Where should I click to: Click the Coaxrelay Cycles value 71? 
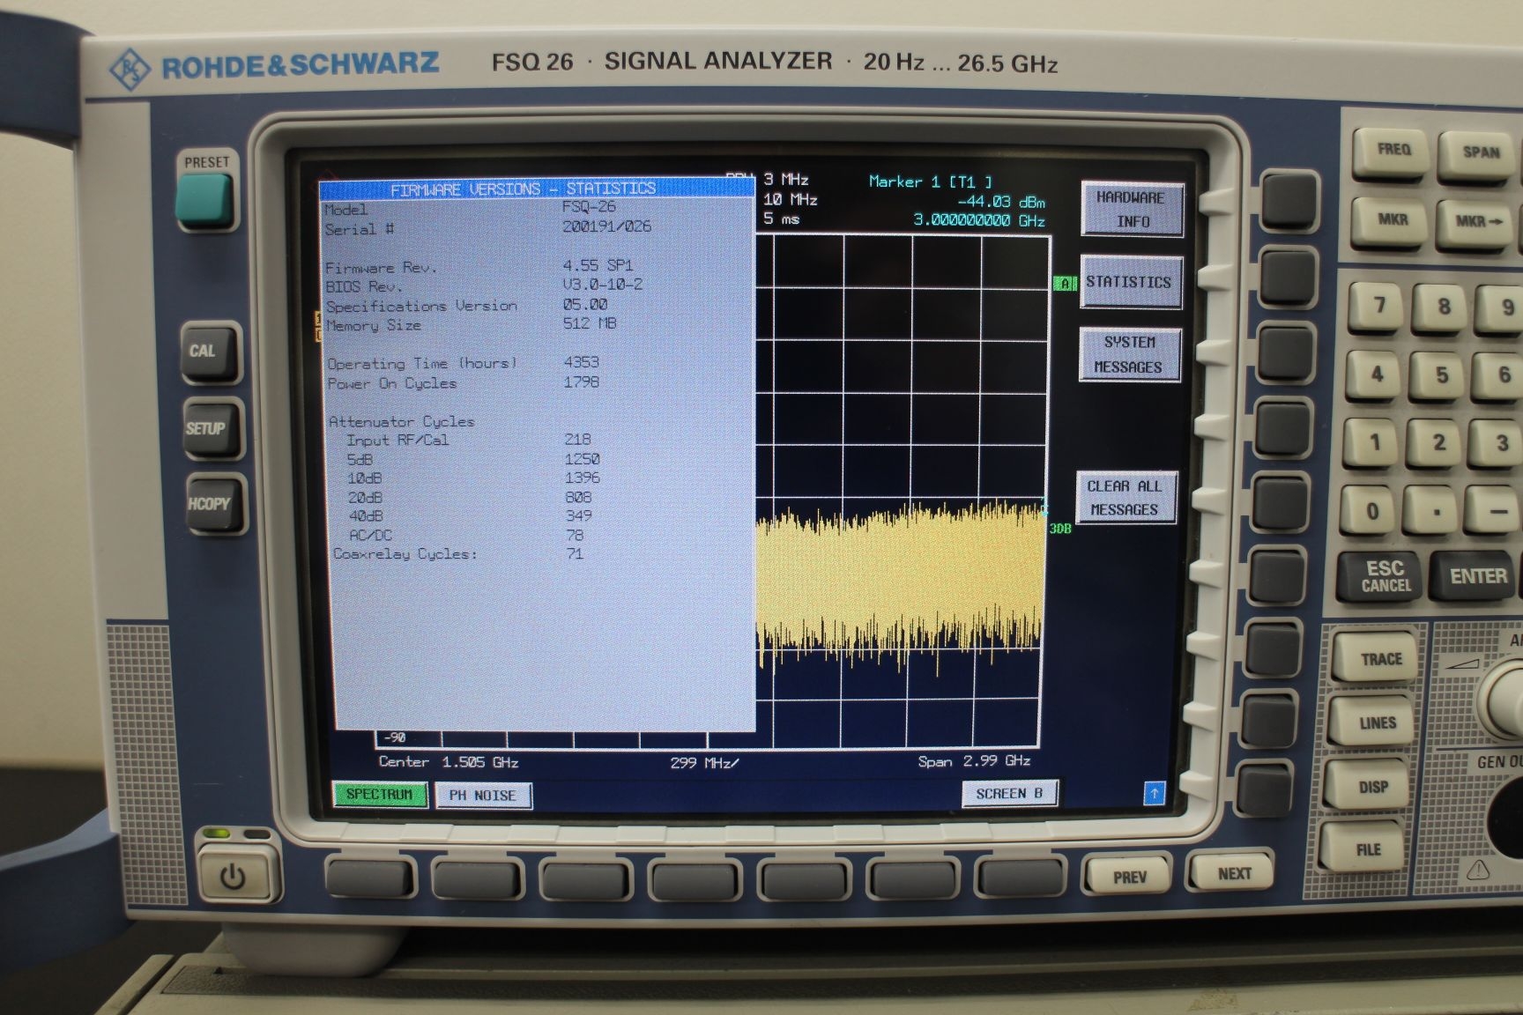click(575, 553)
